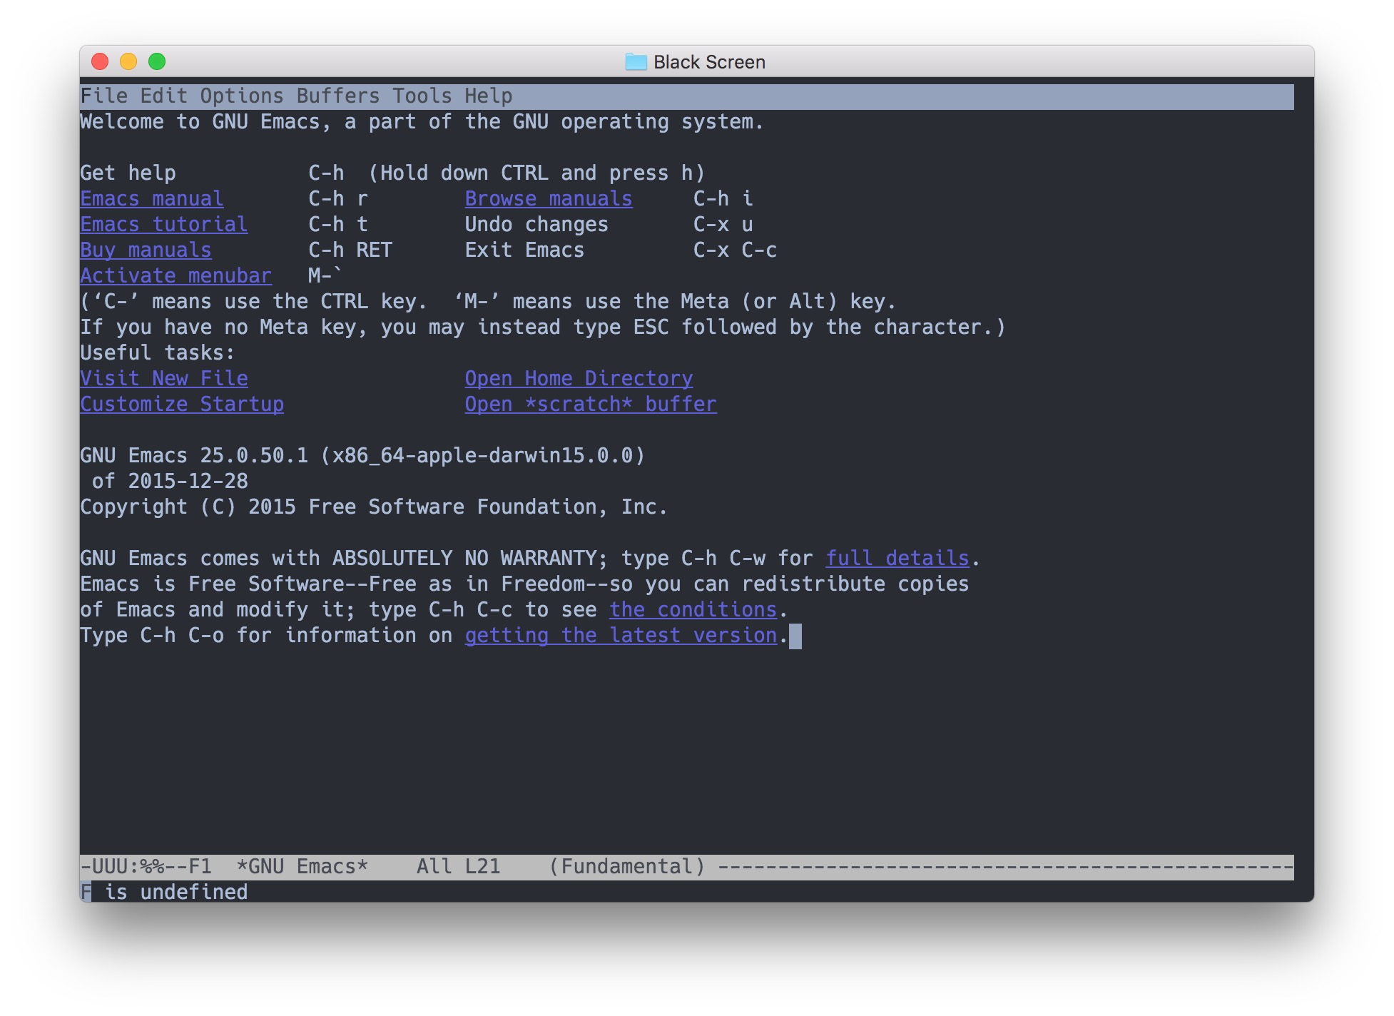Open the Browse manuals link
This screenshot has height=1016, width=1394.
pyautogui.click(x=548, y=199)
